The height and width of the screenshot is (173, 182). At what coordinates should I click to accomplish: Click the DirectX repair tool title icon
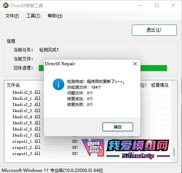click(6, 5)
